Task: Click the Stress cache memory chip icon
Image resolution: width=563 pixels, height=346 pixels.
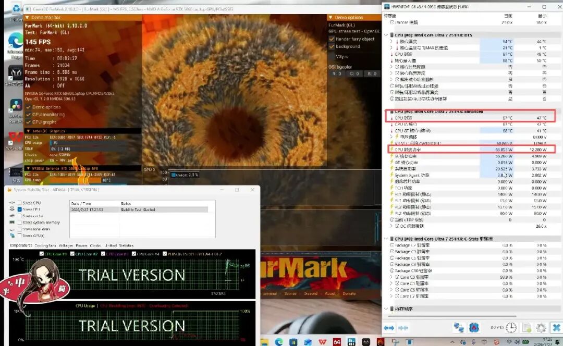Action: click(12, 216)
